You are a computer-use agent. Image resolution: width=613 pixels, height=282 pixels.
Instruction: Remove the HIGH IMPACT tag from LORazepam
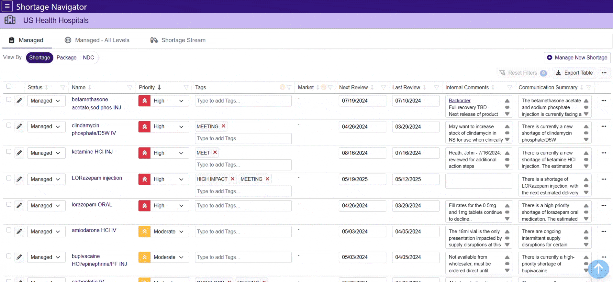point(232,179)
